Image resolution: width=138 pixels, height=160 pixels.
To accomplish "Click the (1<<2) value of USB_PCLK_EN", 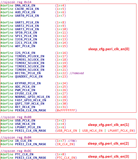I will [61, 120].
